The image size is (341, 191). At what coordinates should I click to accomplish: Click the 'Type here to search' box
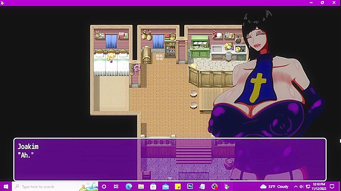tap(55, 186)
